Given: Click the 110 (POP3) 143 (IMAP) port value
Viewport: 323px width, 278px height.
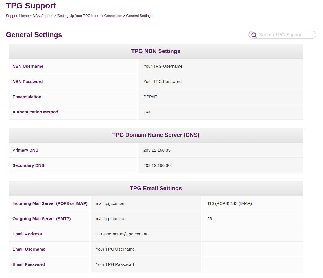Looking at the screenshot, I should click(230, 203).
